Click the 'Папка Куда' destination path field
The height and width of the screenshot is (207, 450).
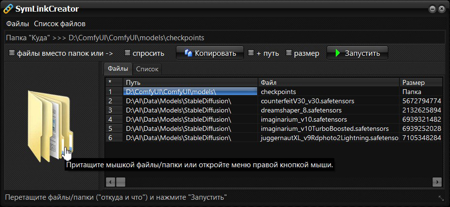[225, 38]
